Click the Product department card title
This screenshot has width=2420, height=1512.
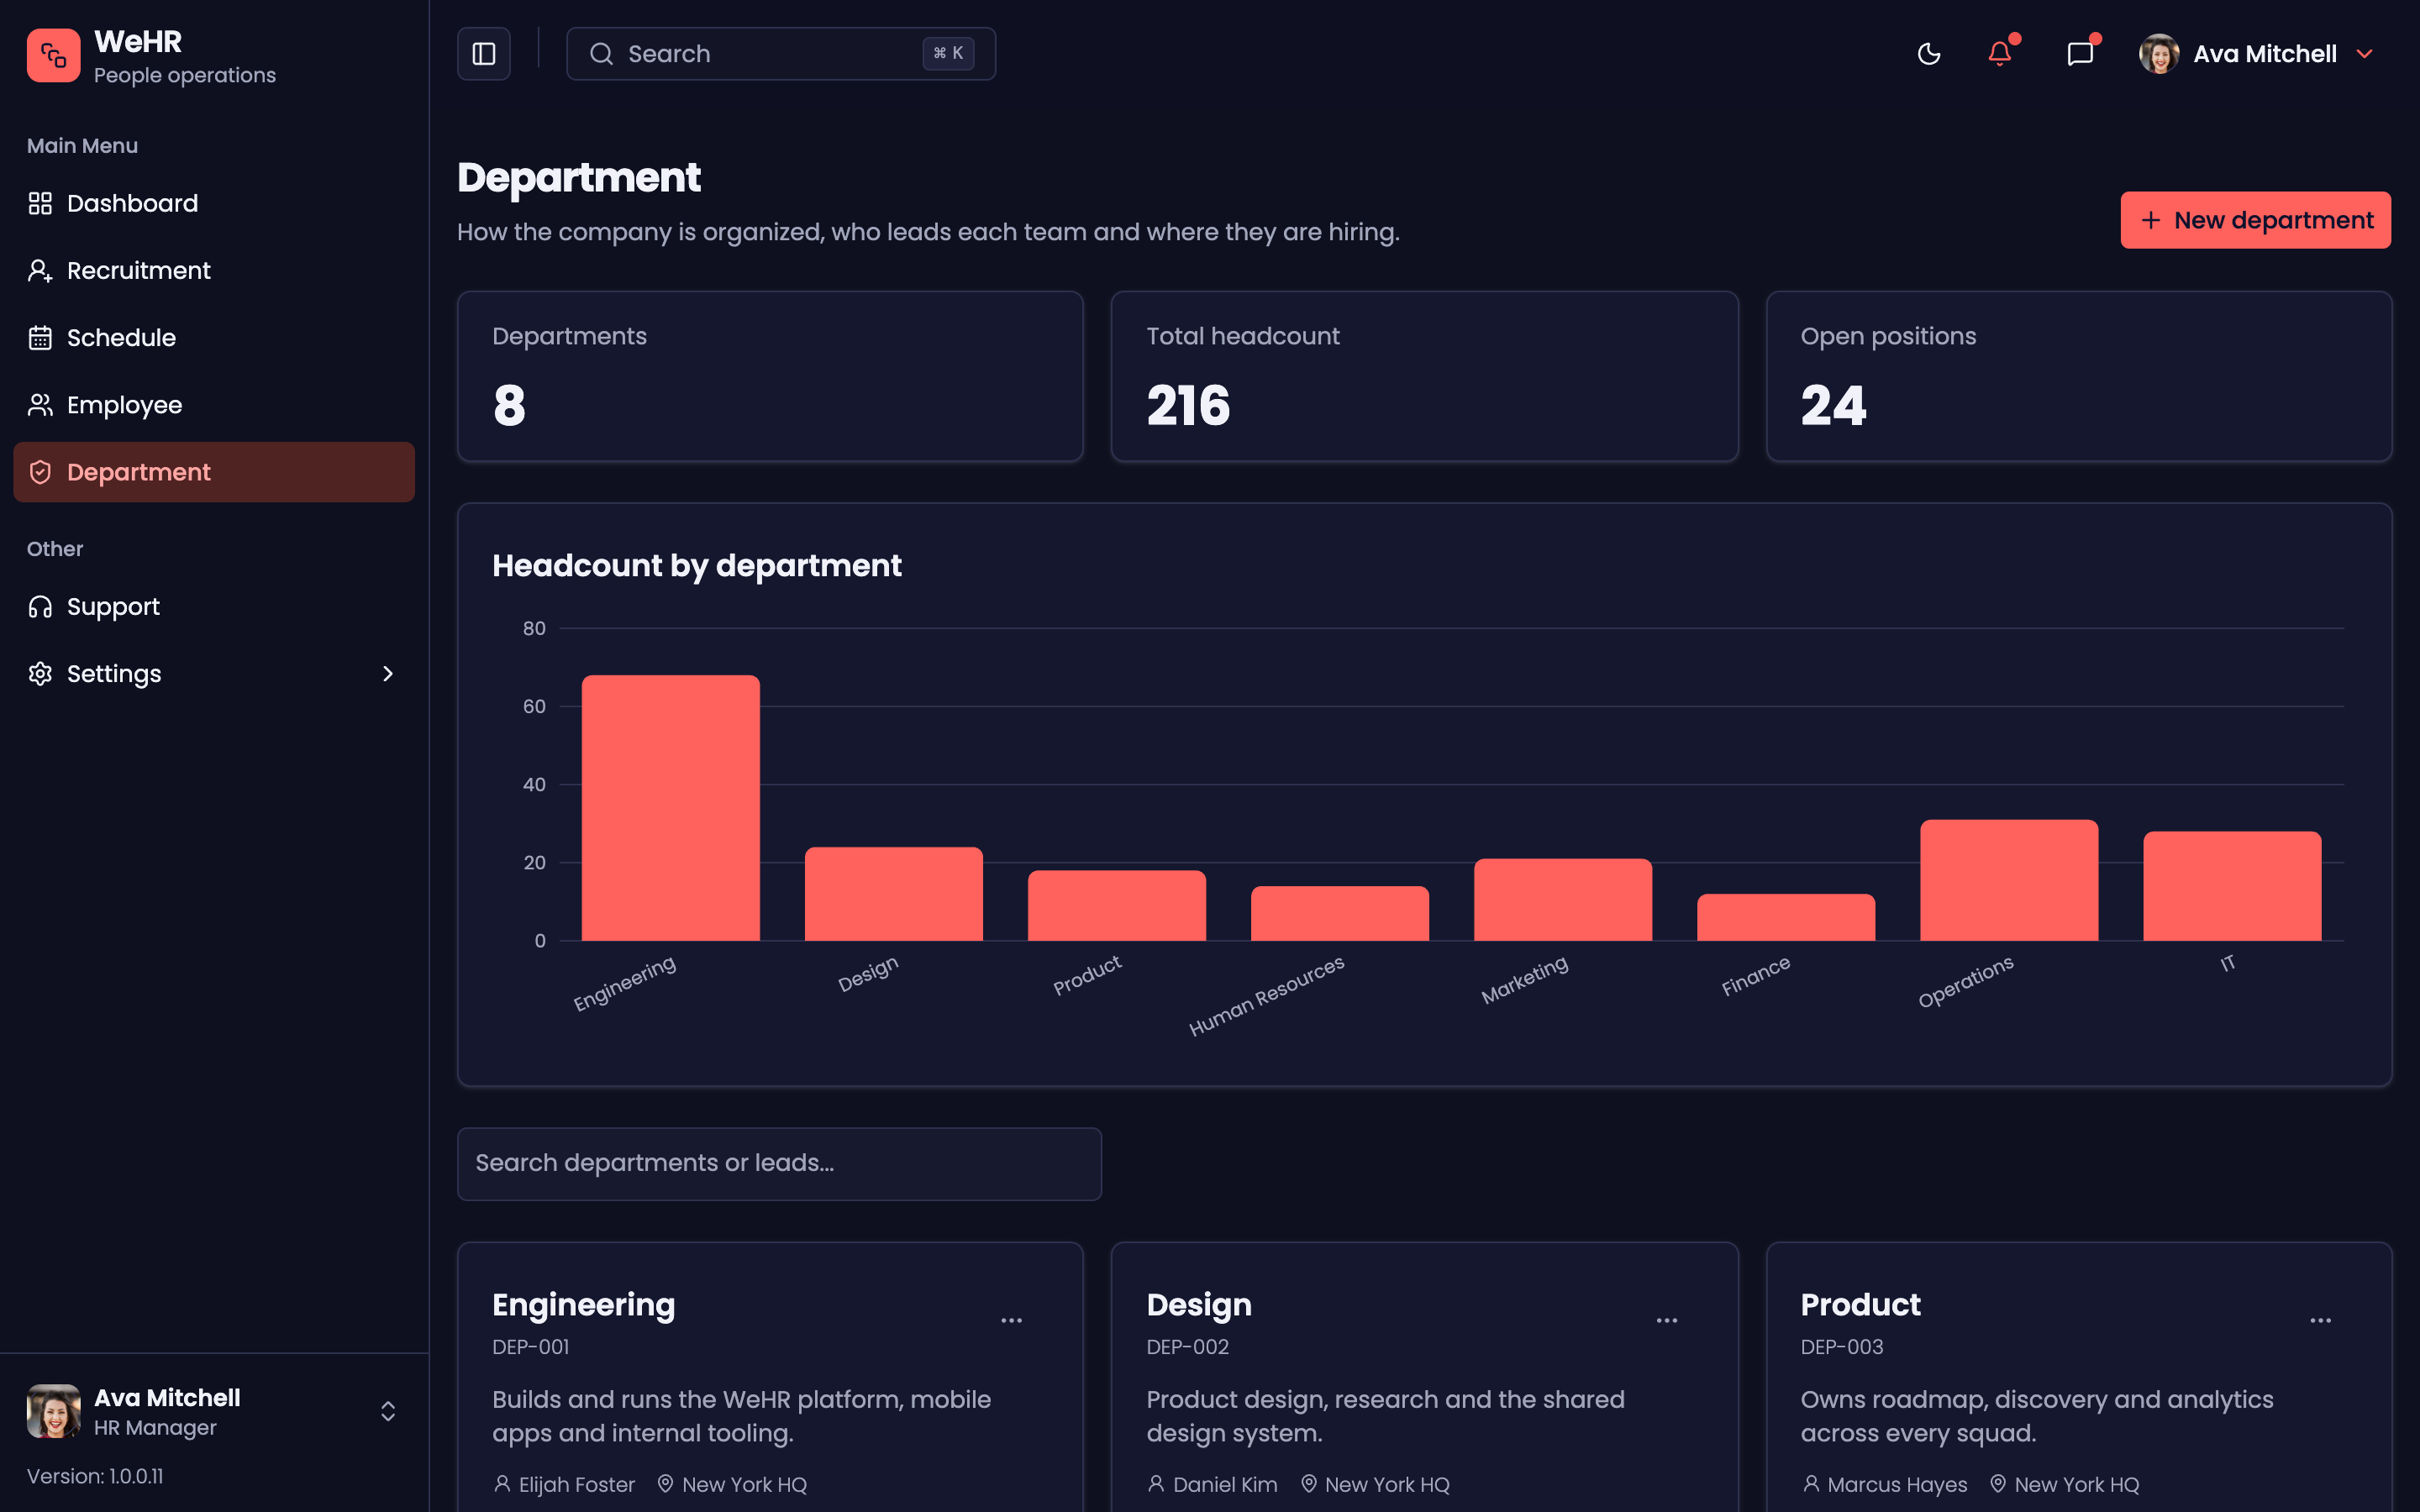coord(1861,1305)
